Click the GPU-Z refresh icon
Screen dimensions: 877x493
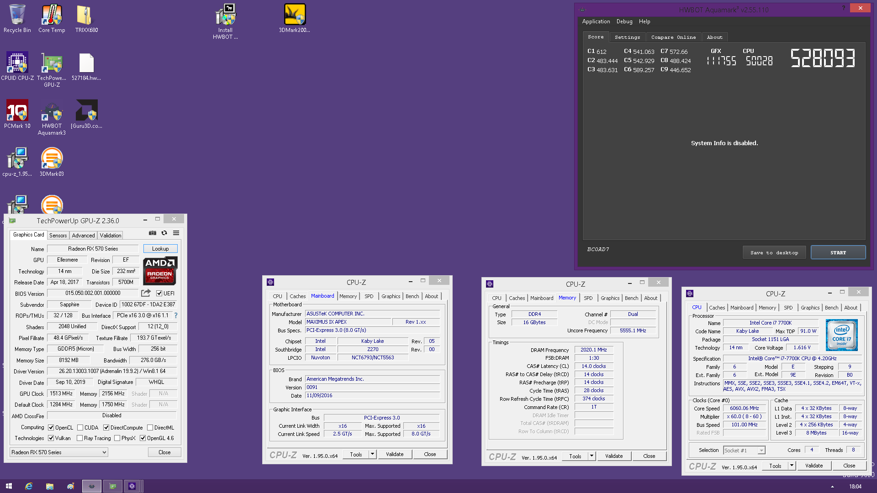click(164, 233)
